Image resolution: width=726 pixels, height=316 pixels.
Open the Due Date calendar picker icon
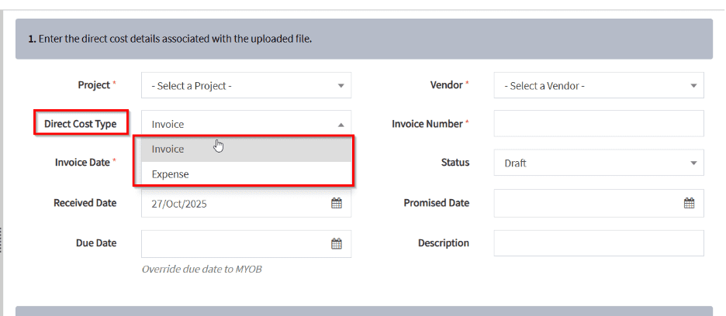point(337,243)
